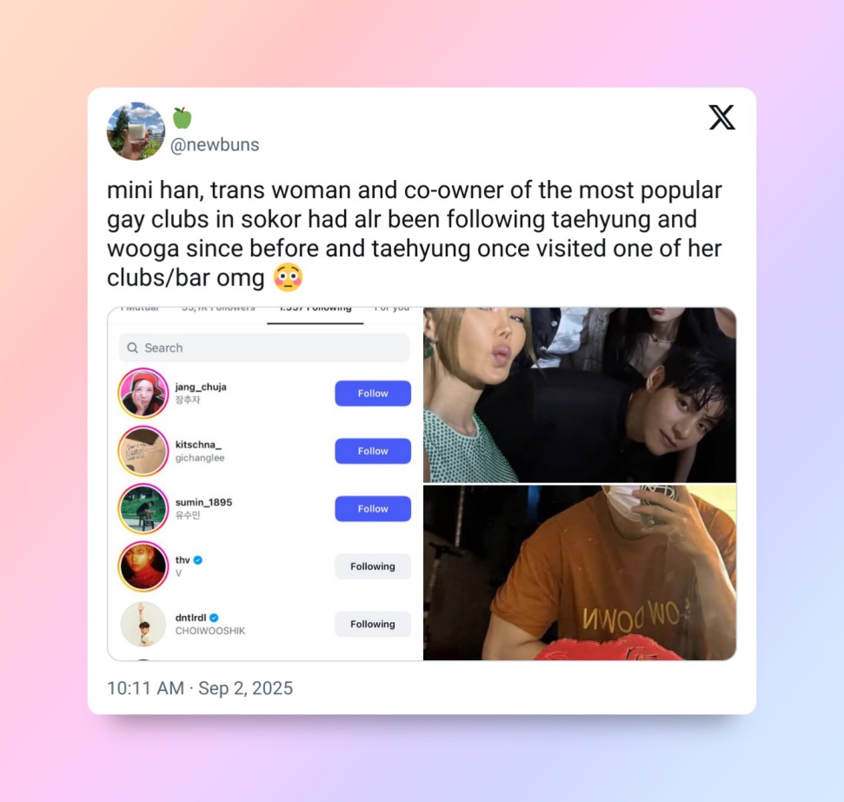844x802 pixels.
Task: Click thv's blue verified badge
Action: [198, 560]
